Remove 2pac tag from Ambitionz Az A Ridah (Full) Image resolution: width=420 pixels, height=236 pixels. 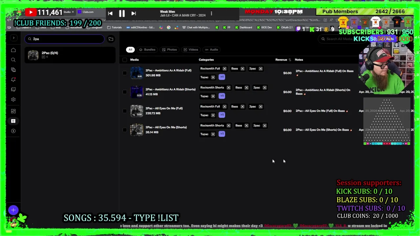pyautogui.click(x=261, y=69)
